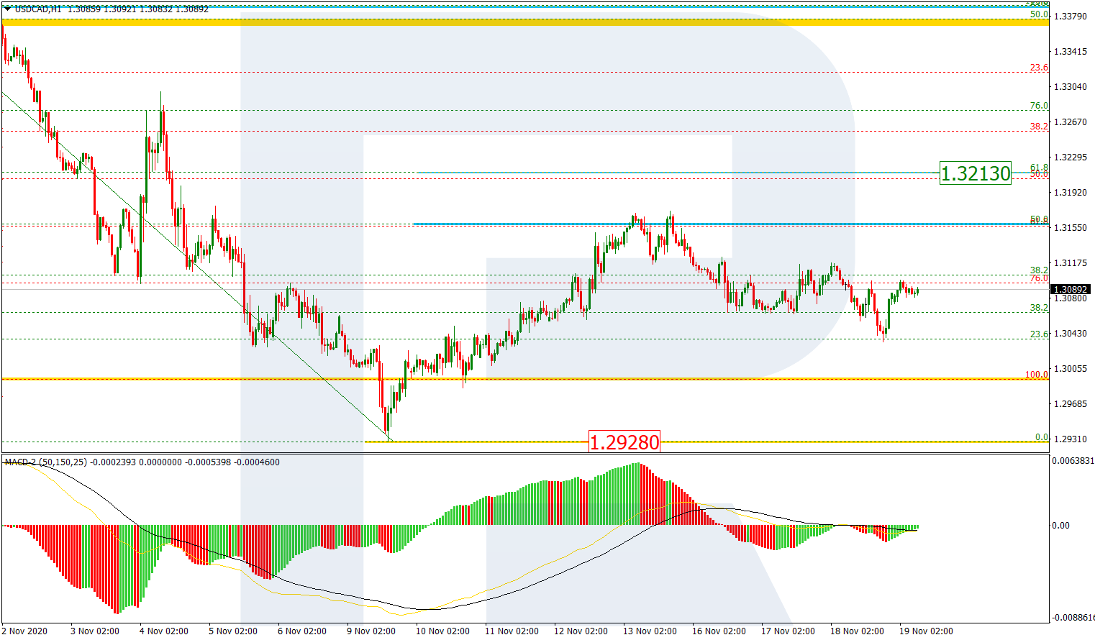
Task: Click the 13 Nov 02:00 date label
Action: pos(650,631)
